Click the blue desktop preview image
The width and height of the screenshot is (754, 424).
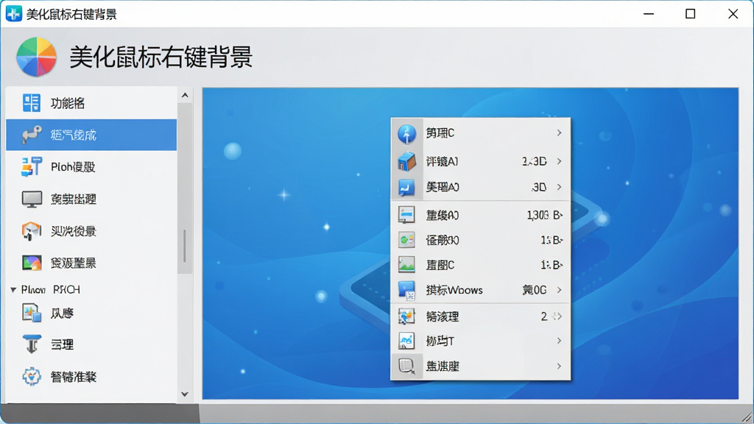(x=471, y=243)
